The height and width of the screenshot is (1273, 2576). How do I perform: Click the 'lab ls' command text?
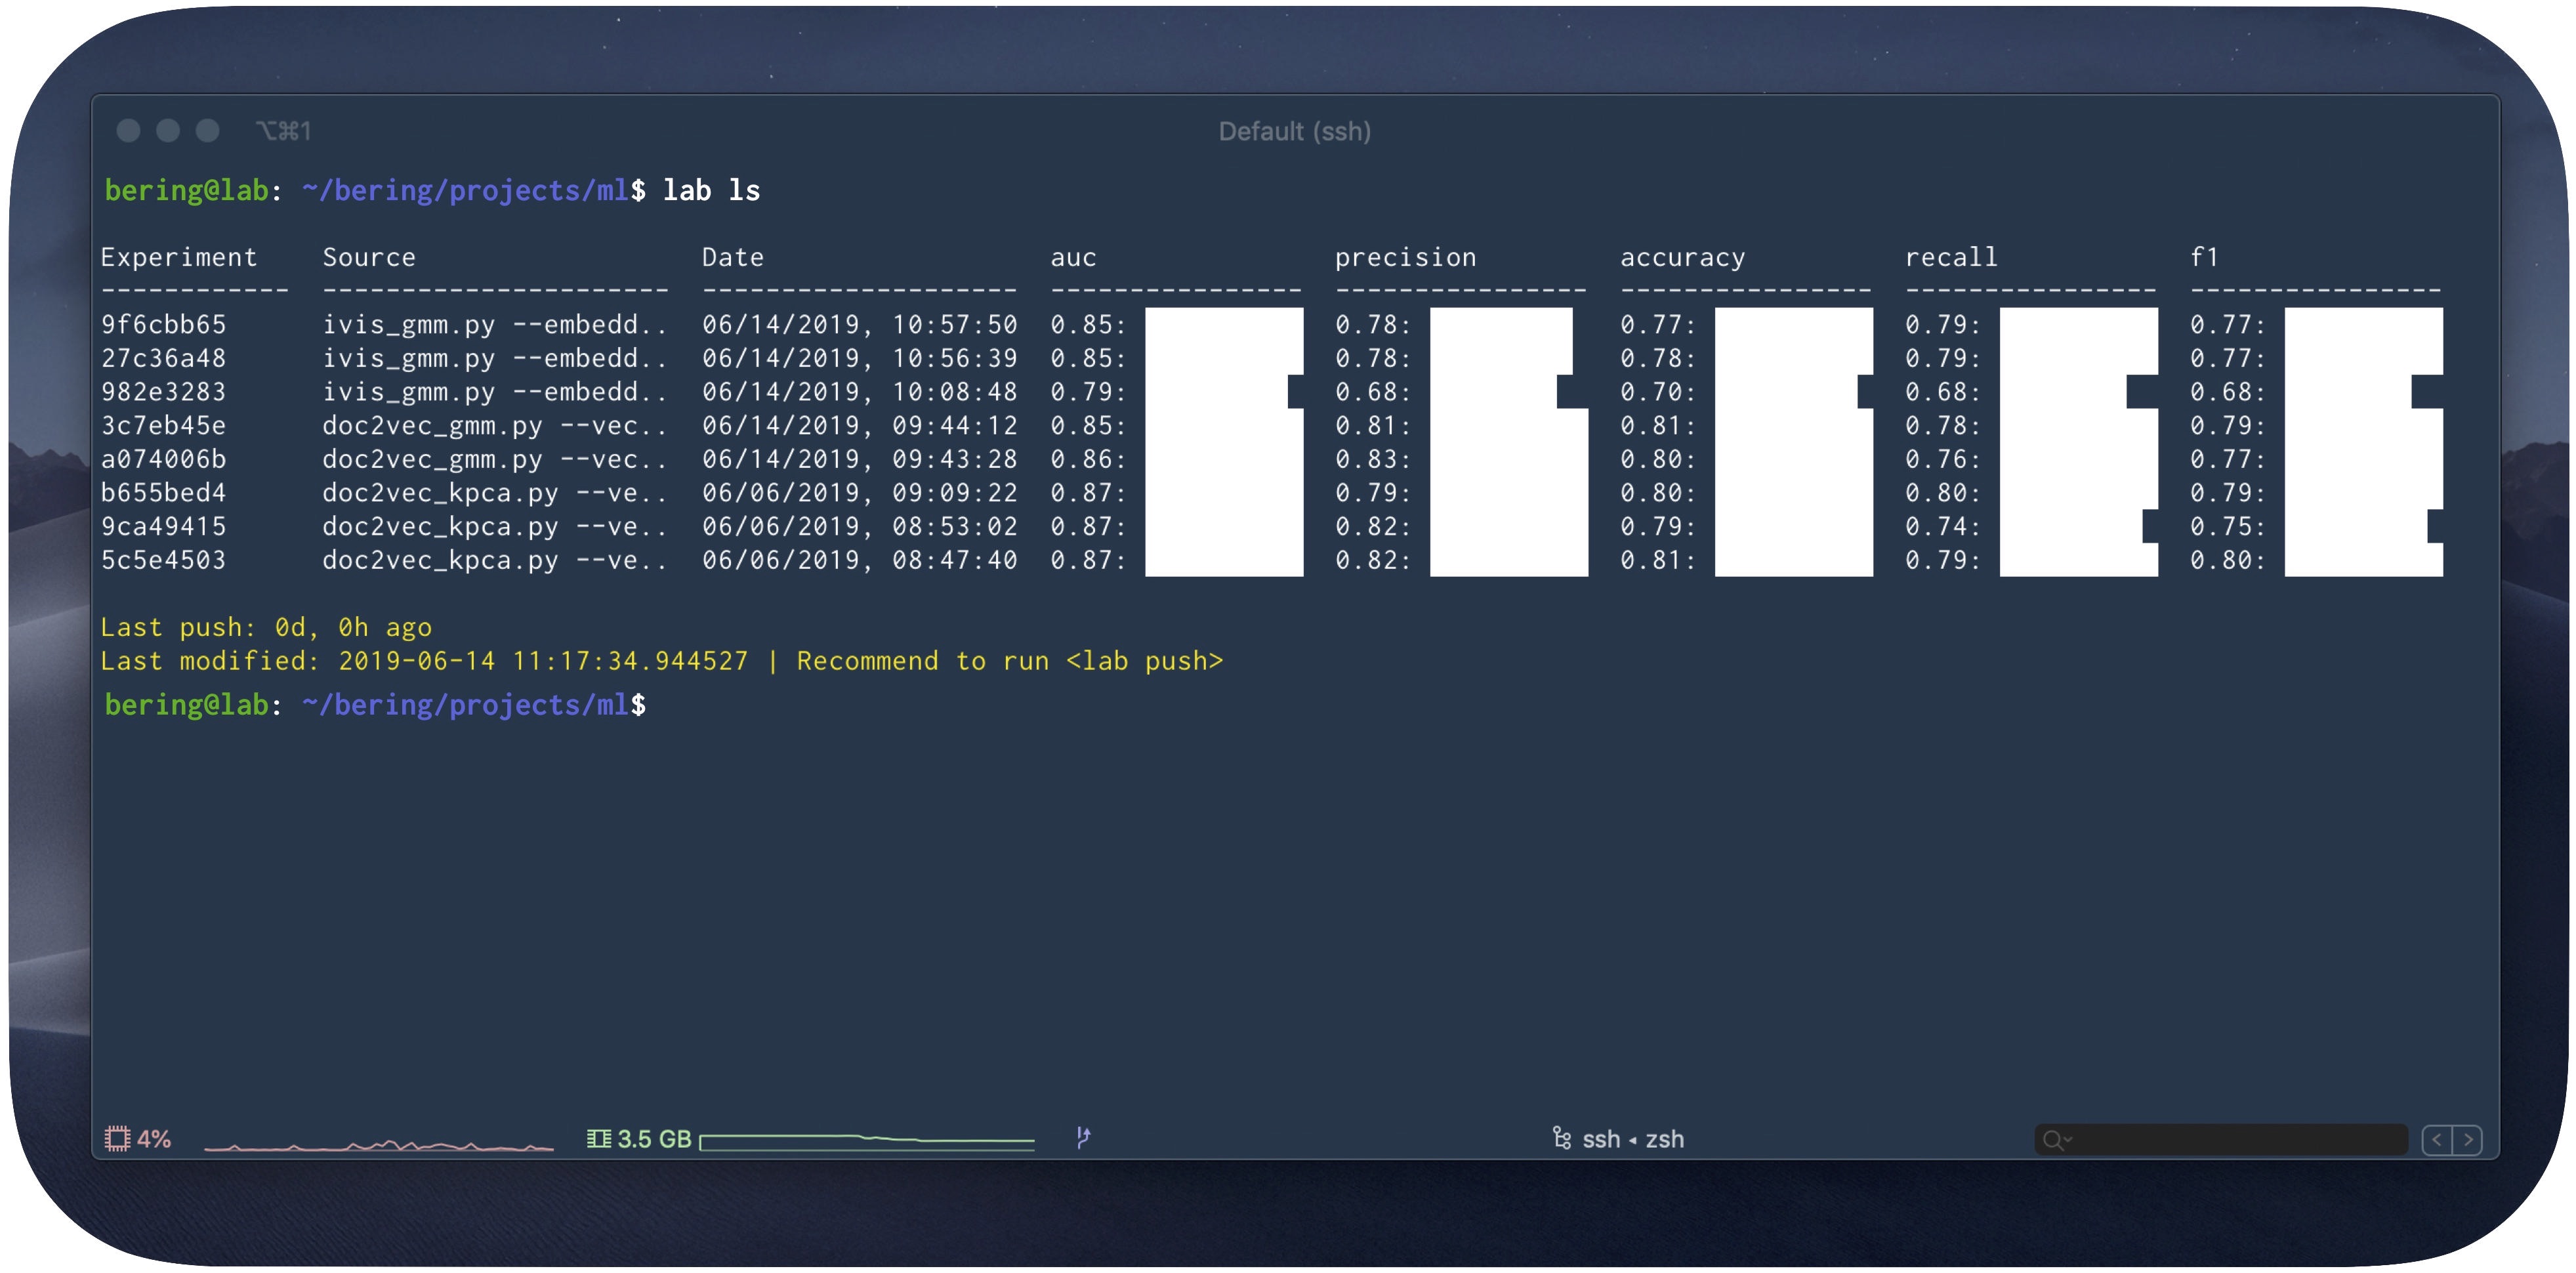pyautogui.click(x=711, y=190)
